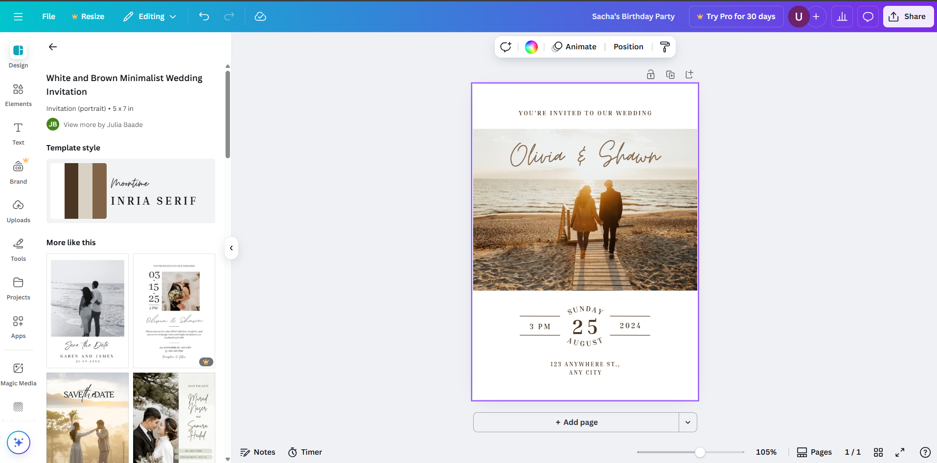Screen dimensions: 937x463
Task: Open the Apps panel
Action: pos(19,326)
